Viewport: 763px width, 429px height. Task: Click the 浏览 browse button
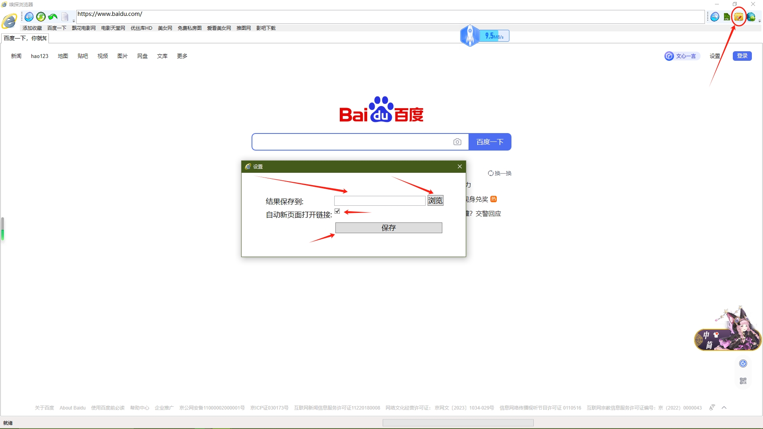(435, 201)
